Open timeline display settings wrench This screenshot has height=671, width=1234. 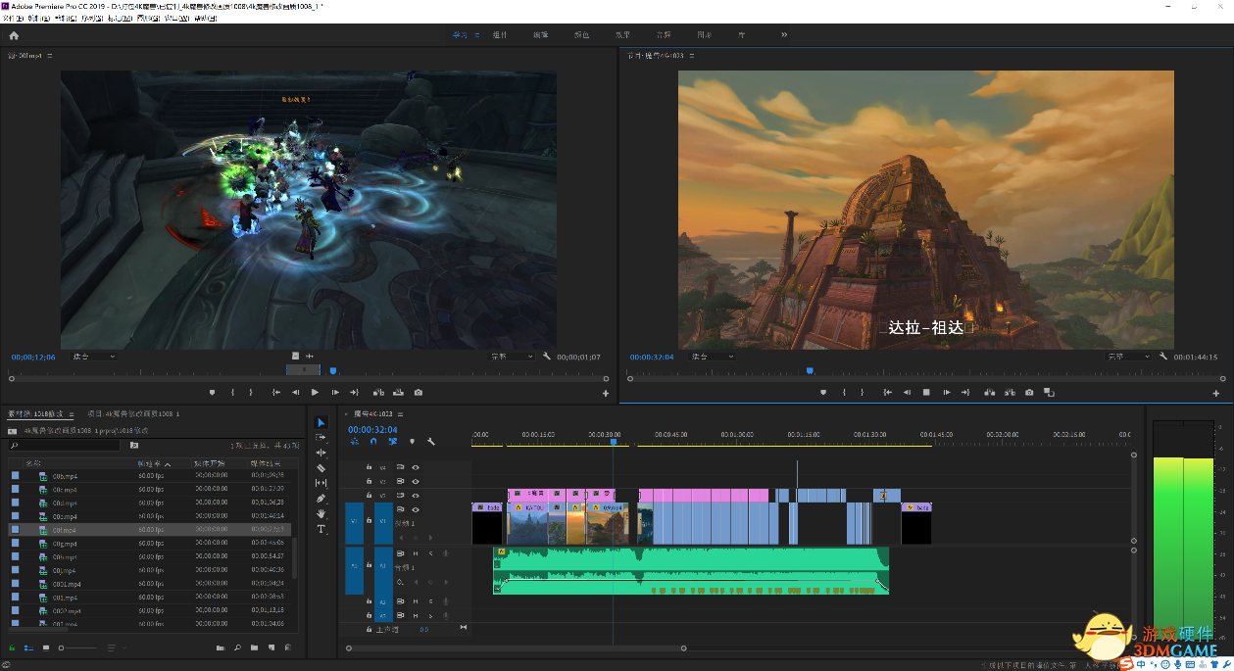[430, 442]
